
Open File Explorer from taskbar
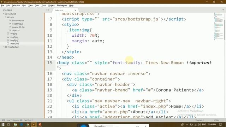[15, 125]
